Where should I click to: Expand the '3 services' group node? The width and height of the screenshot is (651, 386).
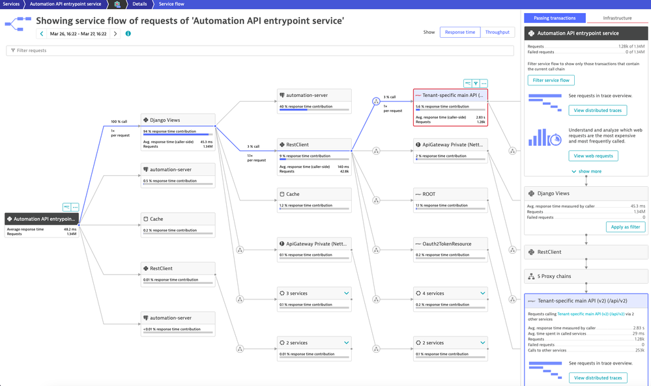coord(346,294)
